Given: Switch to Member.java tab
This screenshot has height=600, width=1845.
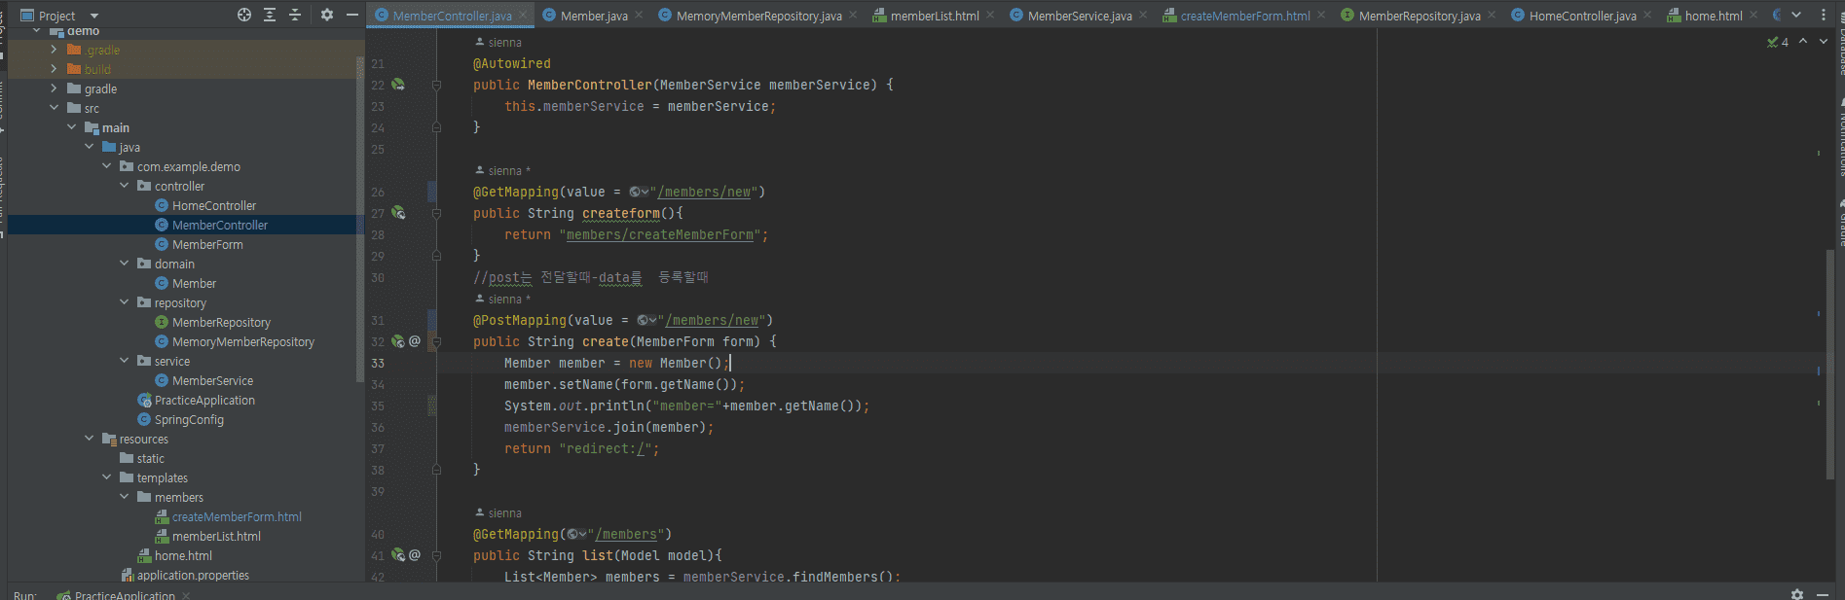Looking at the screenshot, I should click(x=594, y=16).
